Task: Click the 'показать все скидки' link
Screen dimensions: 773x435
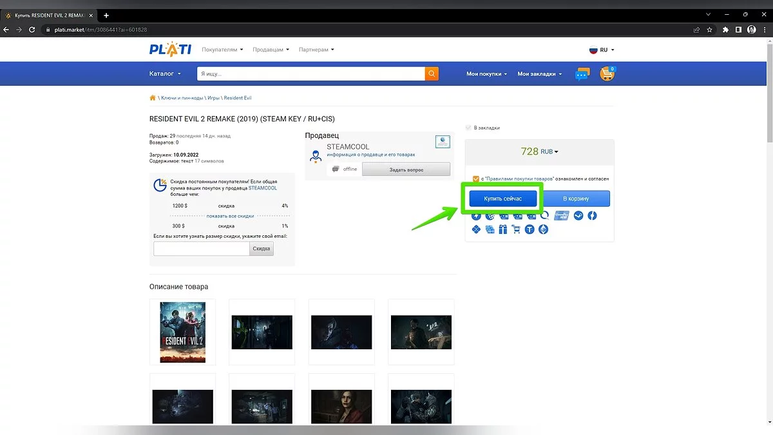Action: 230,216
